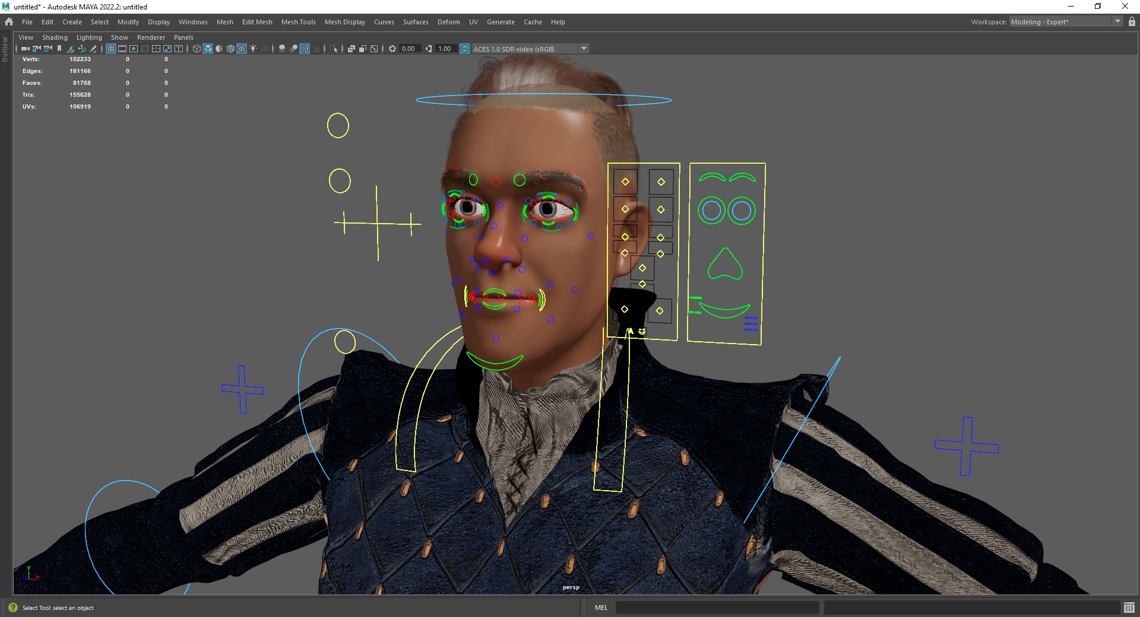The width and height of the screenshot is (1140, 617).
Task: Expand the collapsed Outliner side tab
Action: coord(5,50)
